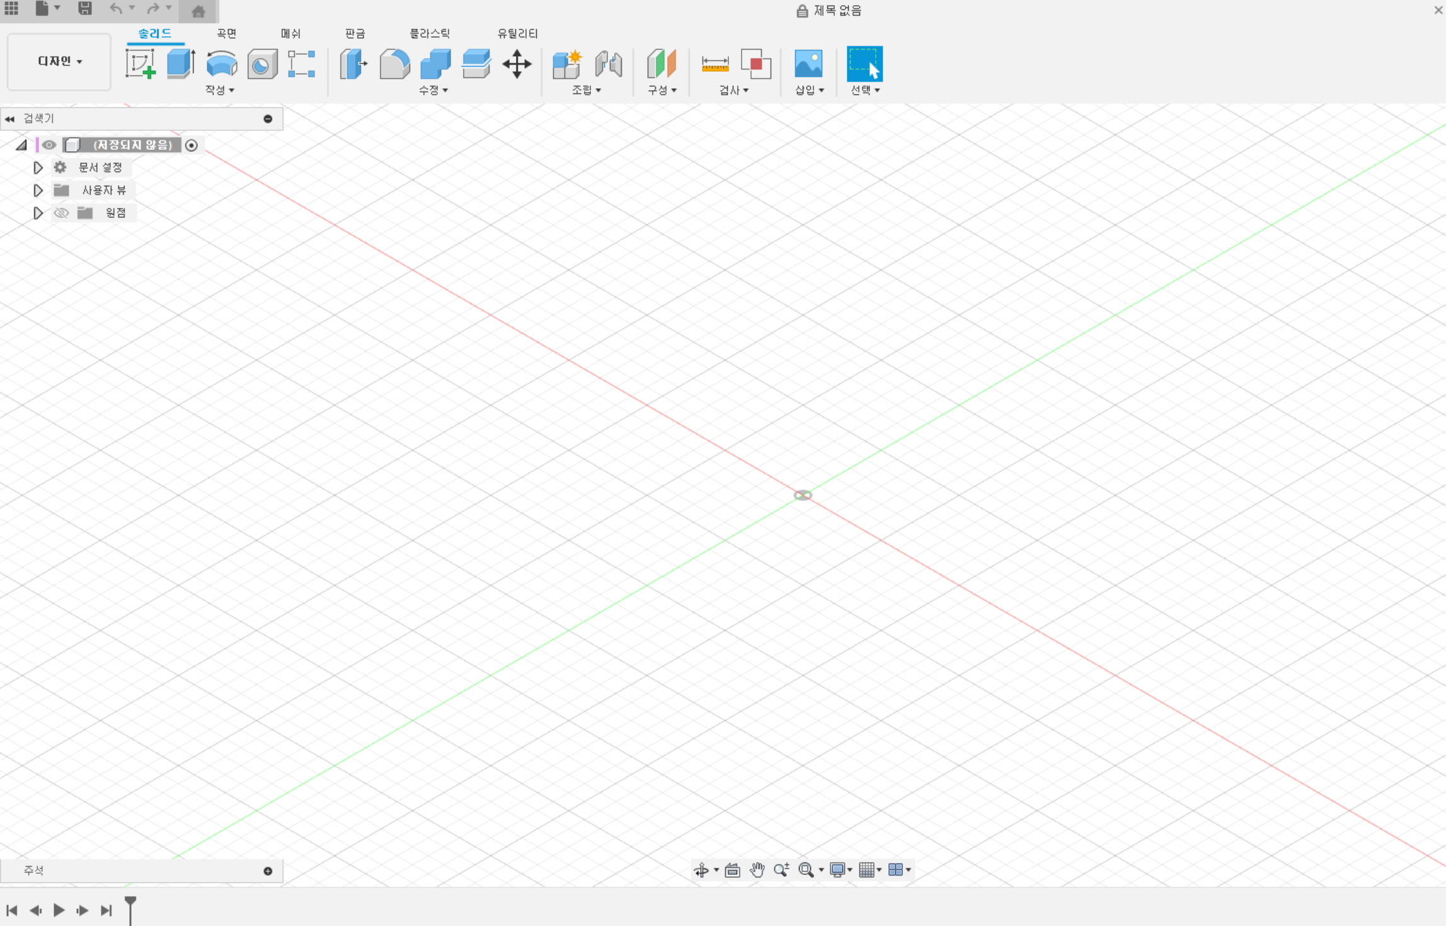
Task: Select the Hole tool
Action: 262,64
